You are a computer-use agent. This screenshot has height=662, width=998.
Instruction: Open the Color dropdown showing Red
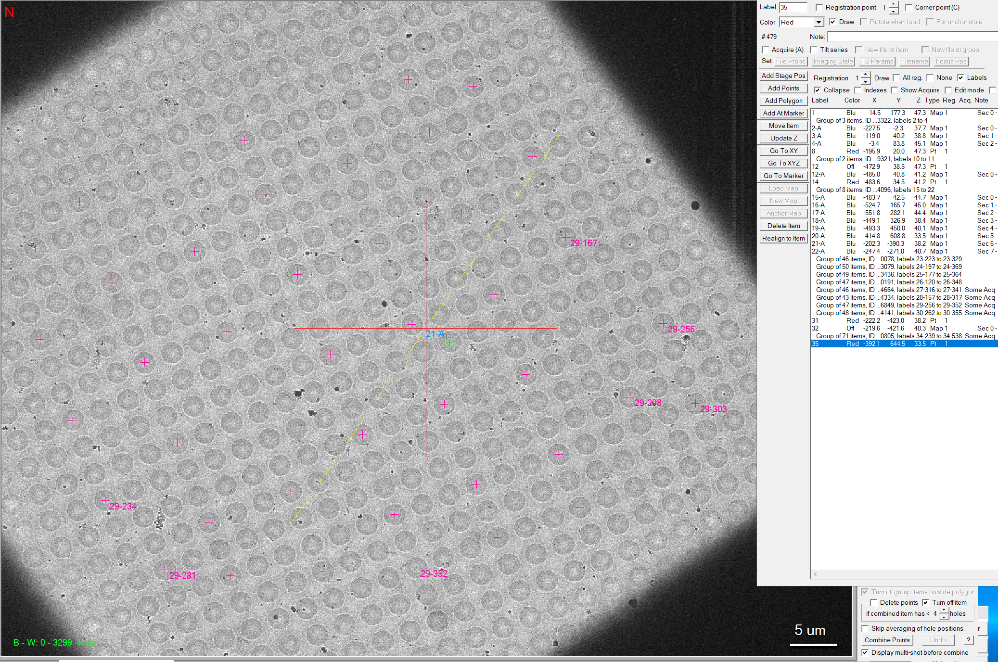tap(802, 22)
